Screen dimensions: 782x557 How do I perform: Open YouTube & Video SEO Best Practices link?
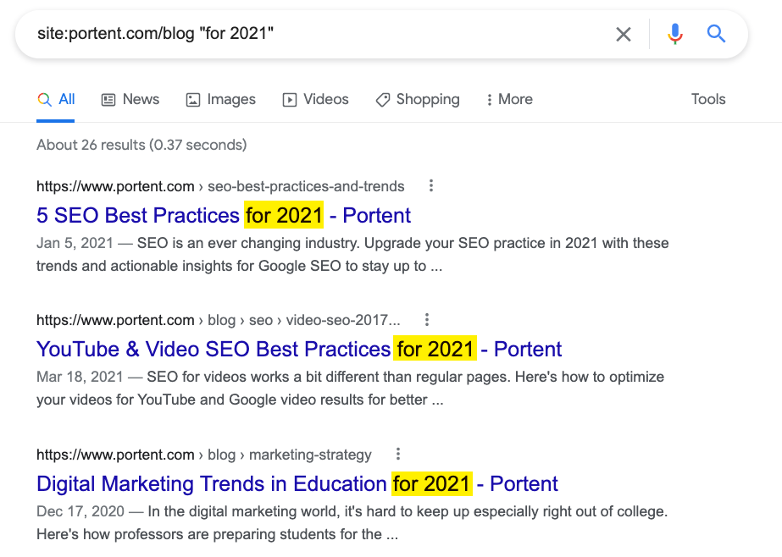point(299,349)
